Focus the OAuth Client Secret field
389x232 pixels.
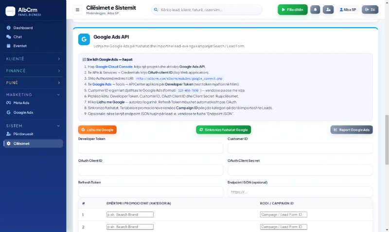[300, 170]
